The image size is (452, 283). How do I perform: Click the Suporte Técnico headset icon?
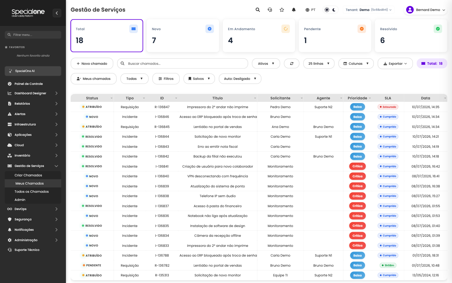point(10,250)
